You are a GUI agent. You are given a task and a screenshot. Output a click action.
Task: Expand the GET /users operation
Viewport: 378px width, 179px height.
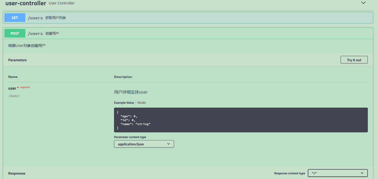pyautogui.click(x=188, y=18)
